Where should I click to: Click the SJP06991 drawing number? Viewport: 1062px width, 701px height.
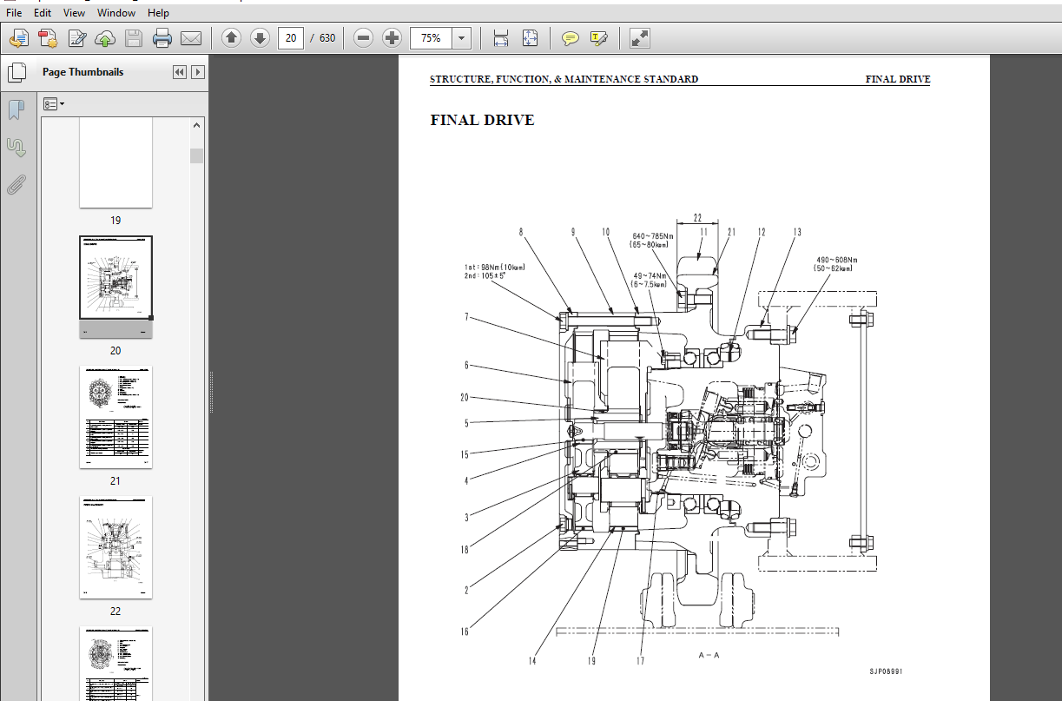[x=886, y=671]
